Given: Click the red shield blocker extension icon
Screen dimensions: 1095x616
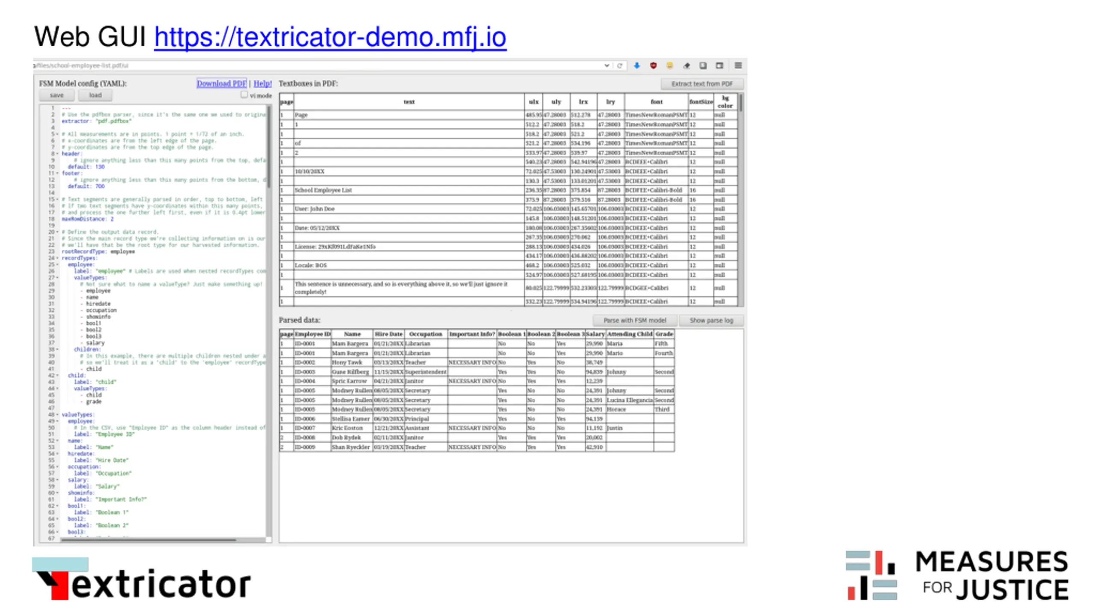Looking at the screenshot, I should pos(653,65).
